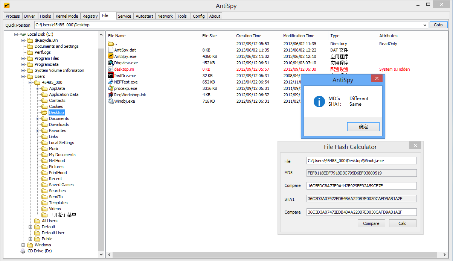The height and width of the screenshot is (261, 453).
Task: Click the Templates folder icon in tree
Action: 45,203
